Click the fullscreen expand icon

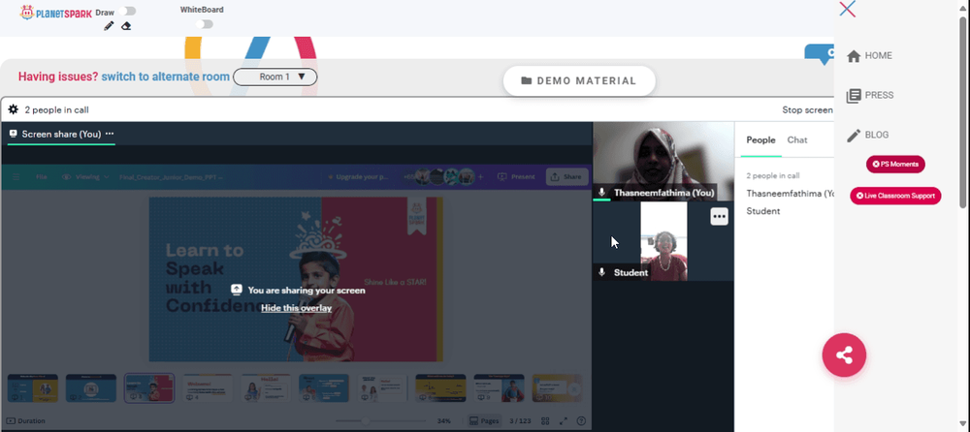[563, 421]
